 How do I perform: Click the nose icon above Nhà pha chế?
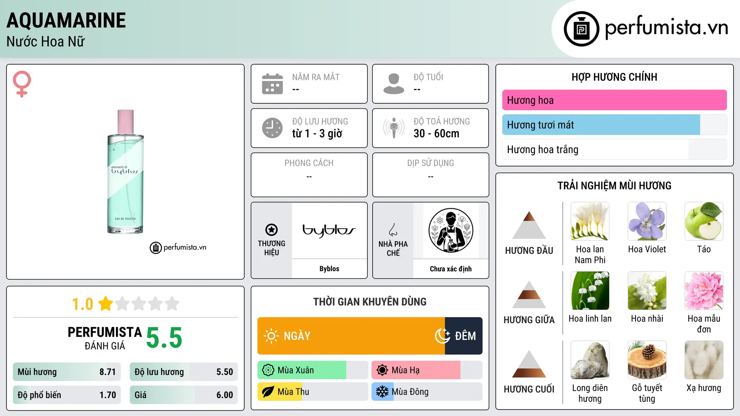click(393, 230)
